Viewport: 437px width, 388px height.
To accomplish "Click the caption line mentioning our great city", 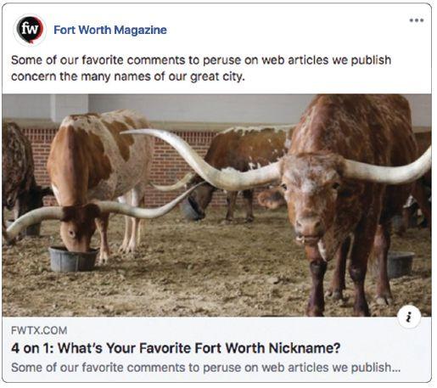I will pos(128,76).
